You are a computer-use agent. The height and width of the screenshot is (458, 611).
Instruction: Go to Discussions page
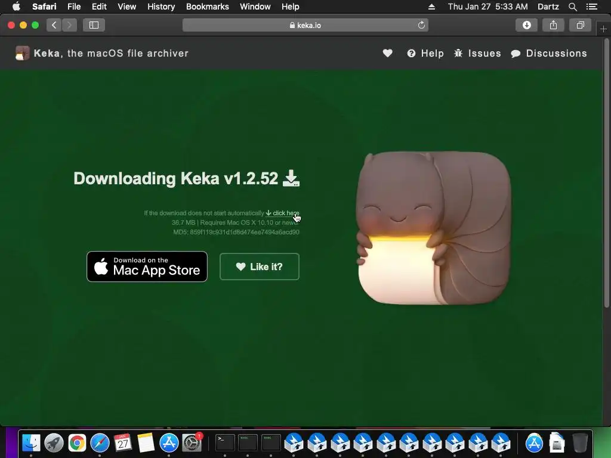549,53
